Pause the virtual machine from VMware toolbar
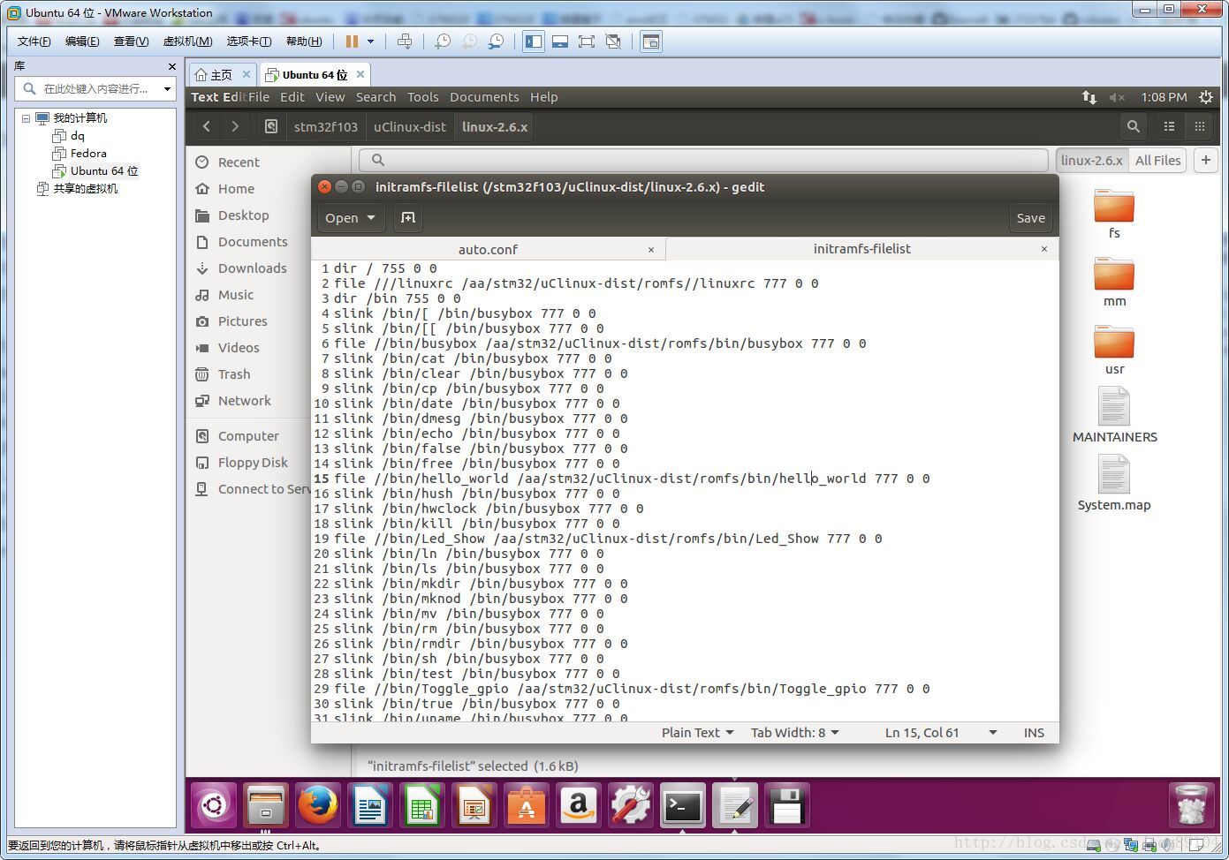The width and height of the screenshot is (1229, 860). click(352, 41)
